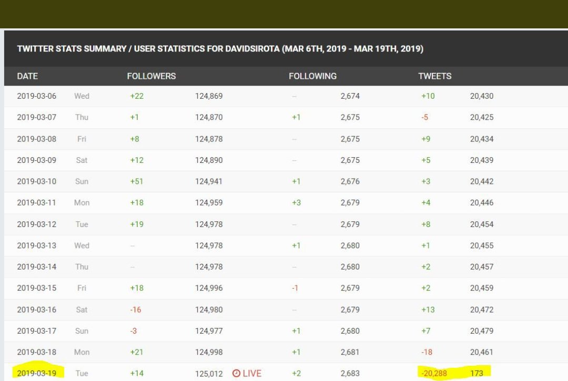The width and height of the screenshot is (568, 381).
Task: Select date 2019-03-07
Action: coord(37,117)
